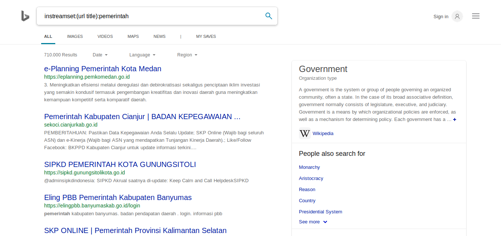
Task: Open the Region filter dropdown
Action: [x=187, y=55]
